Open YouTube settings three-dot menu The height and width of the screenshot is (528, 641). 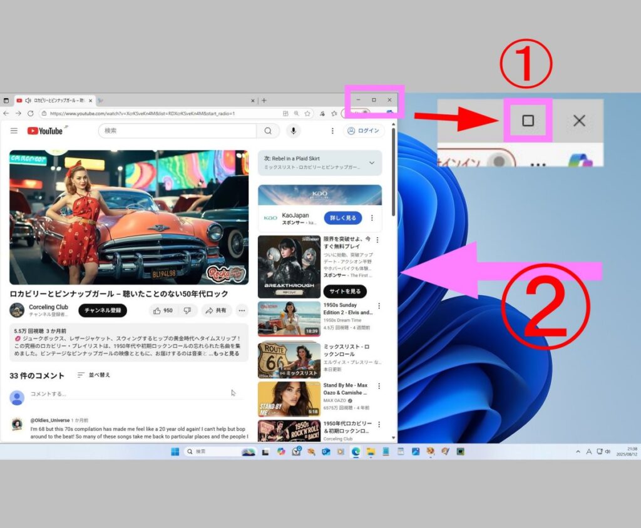click(x=332, y=131)
